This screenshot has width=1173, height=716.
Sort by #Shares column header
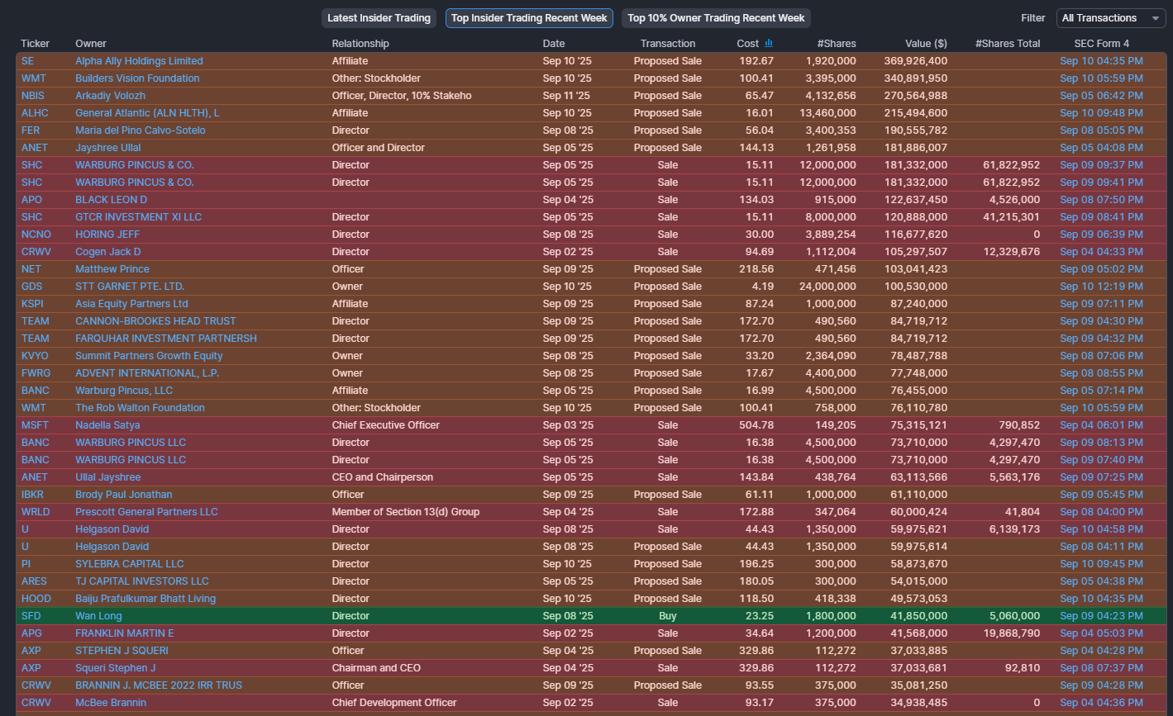click(837, 44)
